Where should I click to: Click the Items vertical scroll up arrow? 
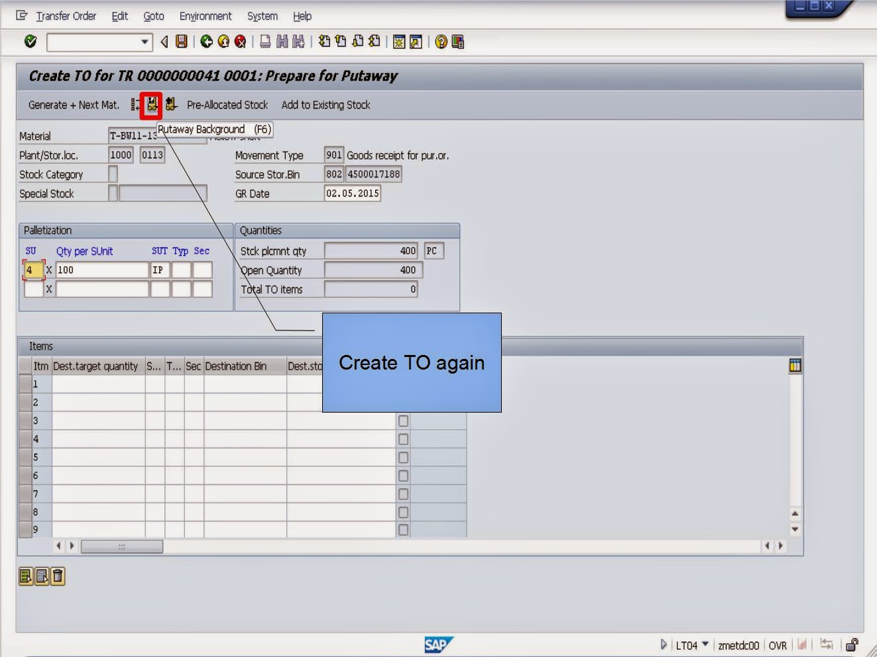tap(795, 514)
